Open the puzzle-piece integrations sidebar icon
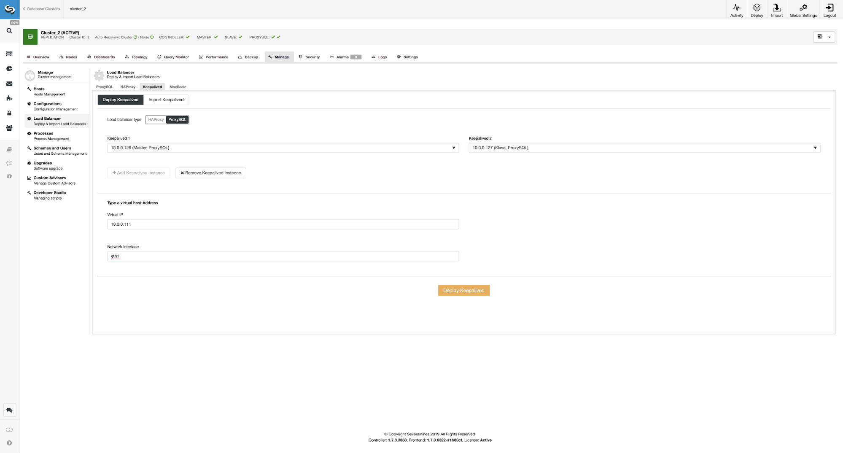 tap(9, 98)
